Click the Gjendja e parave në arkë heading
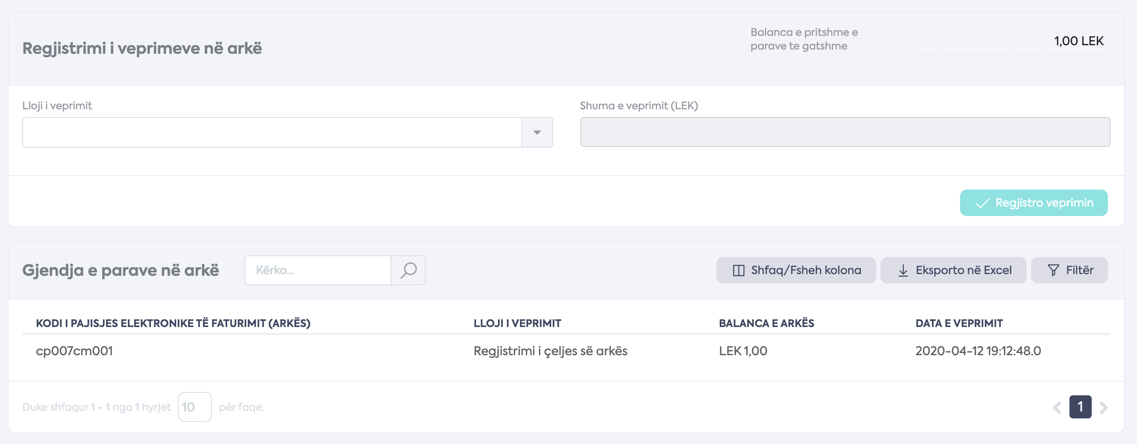 coord(121,270)
